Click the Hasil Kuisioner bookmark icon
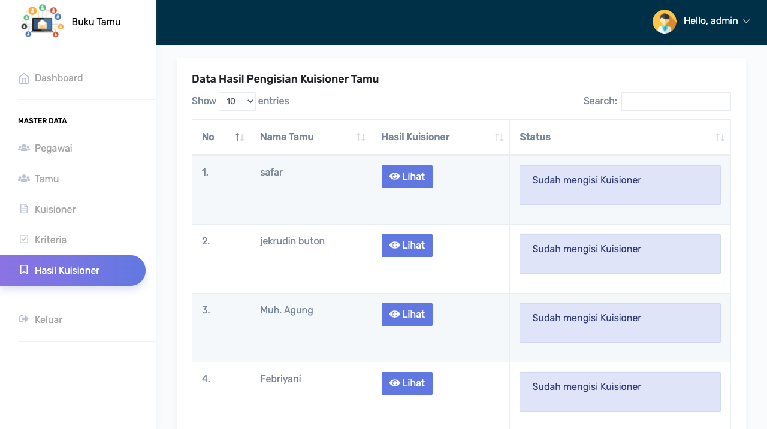The height and width of the screenshot is (429, 767). [x=24, y=270]
